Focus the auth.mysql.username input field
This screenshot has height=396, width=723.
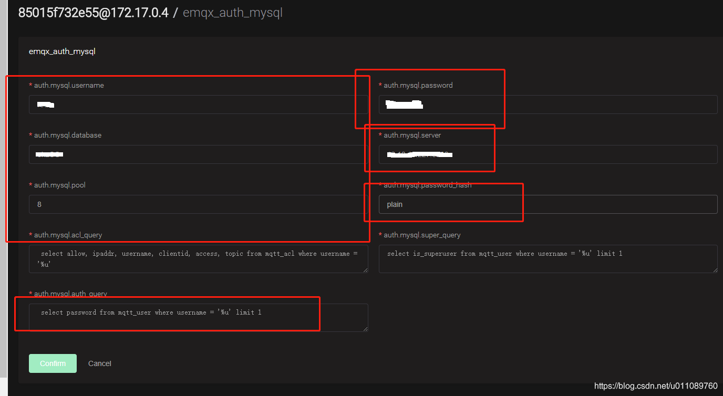coord(199,105)
